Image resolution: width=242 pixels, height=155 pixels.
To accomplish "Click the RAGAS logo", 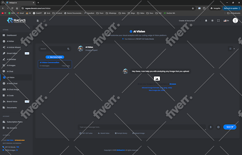I will click(x=16, y=20).
